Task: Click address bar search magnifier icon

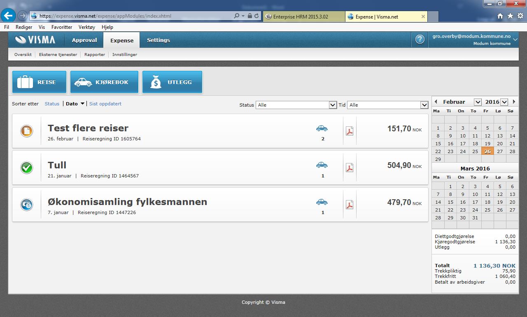Action: [x=236, y=16]
